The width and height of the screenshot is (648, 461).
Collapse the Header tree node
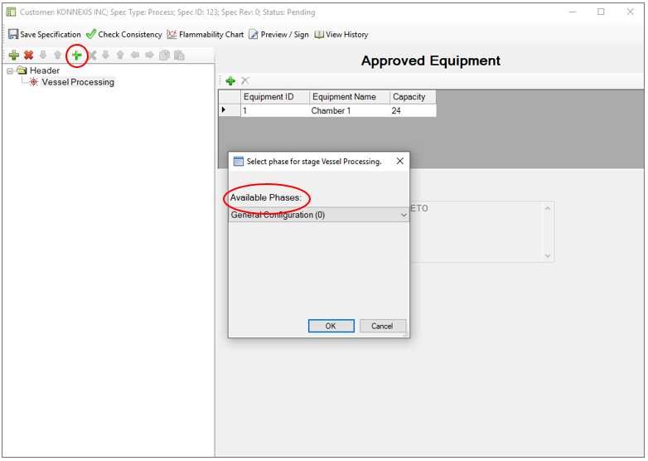tap(9, 70)
